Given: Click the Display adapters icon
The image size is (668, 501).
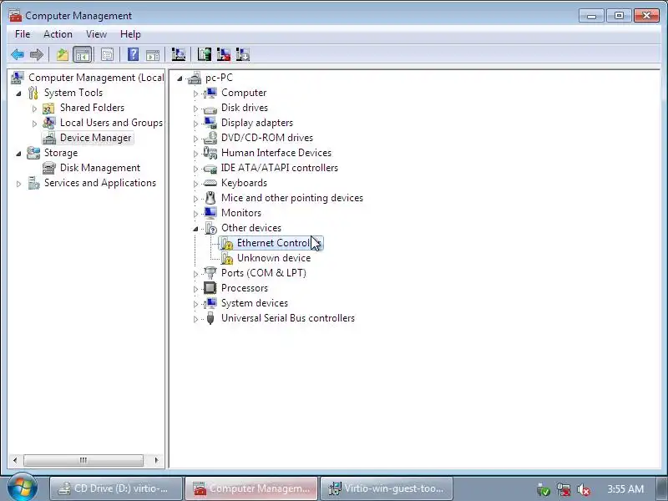Looking at the screenshot, I should (210, 123).
